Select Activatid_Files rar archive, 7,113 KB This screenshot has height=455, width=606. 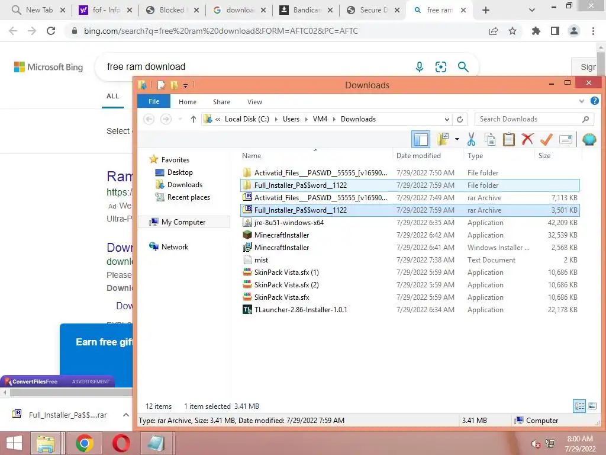click(410, 197)
